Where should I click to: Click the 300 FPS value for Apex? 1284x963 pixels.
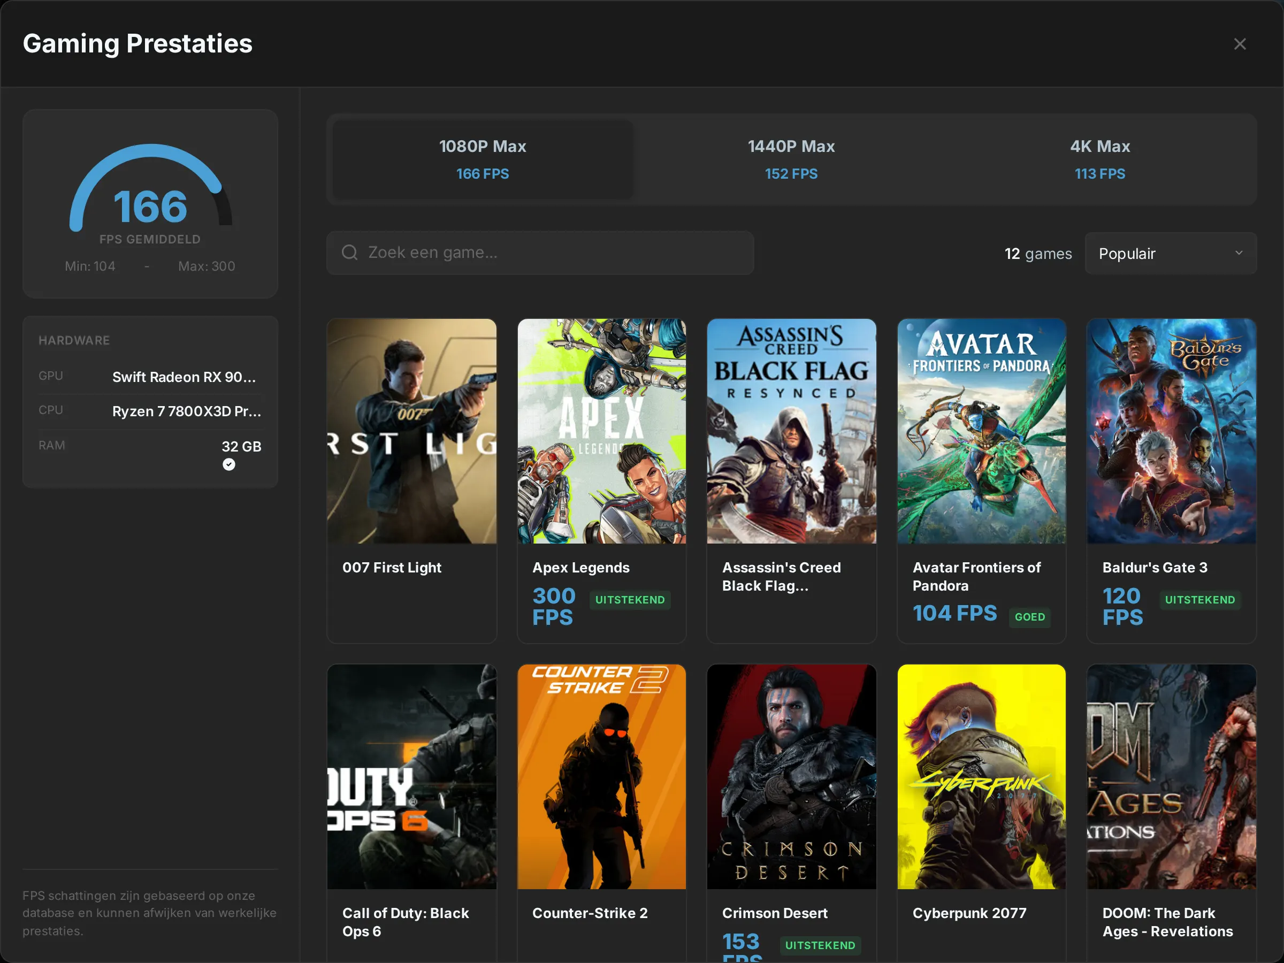554,607
